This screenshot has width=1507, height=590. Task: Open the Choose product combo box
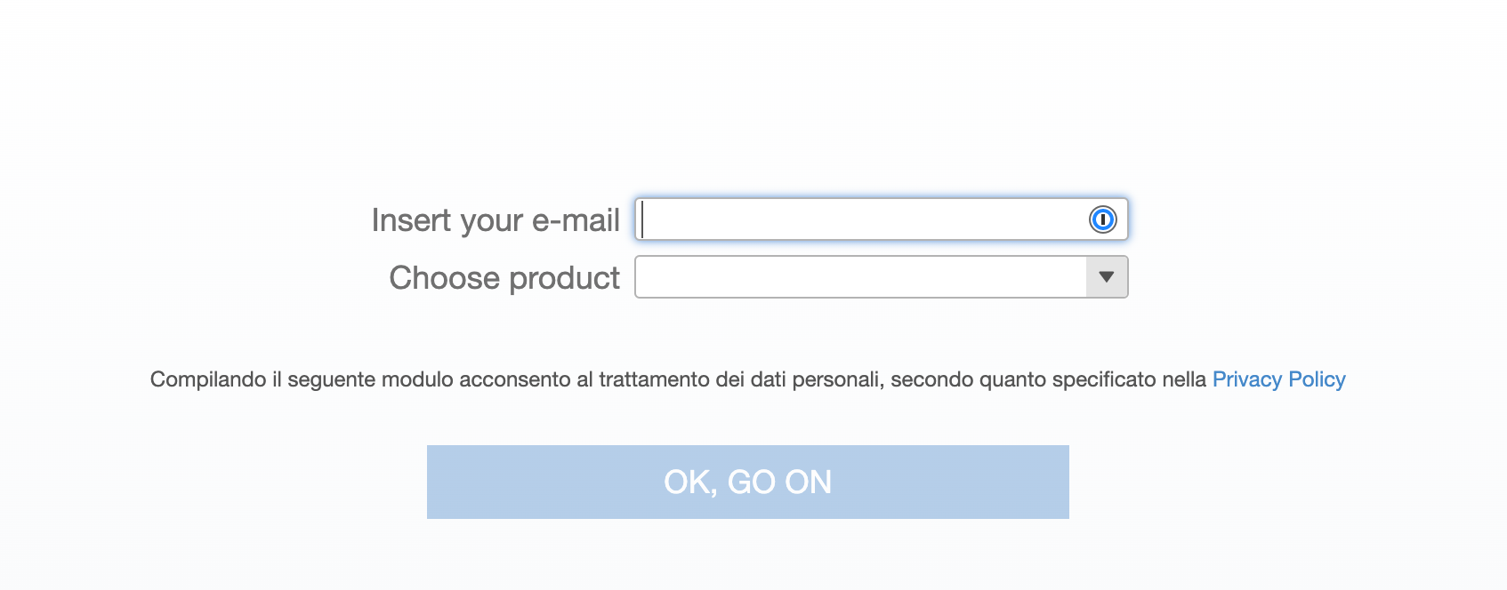860,277
